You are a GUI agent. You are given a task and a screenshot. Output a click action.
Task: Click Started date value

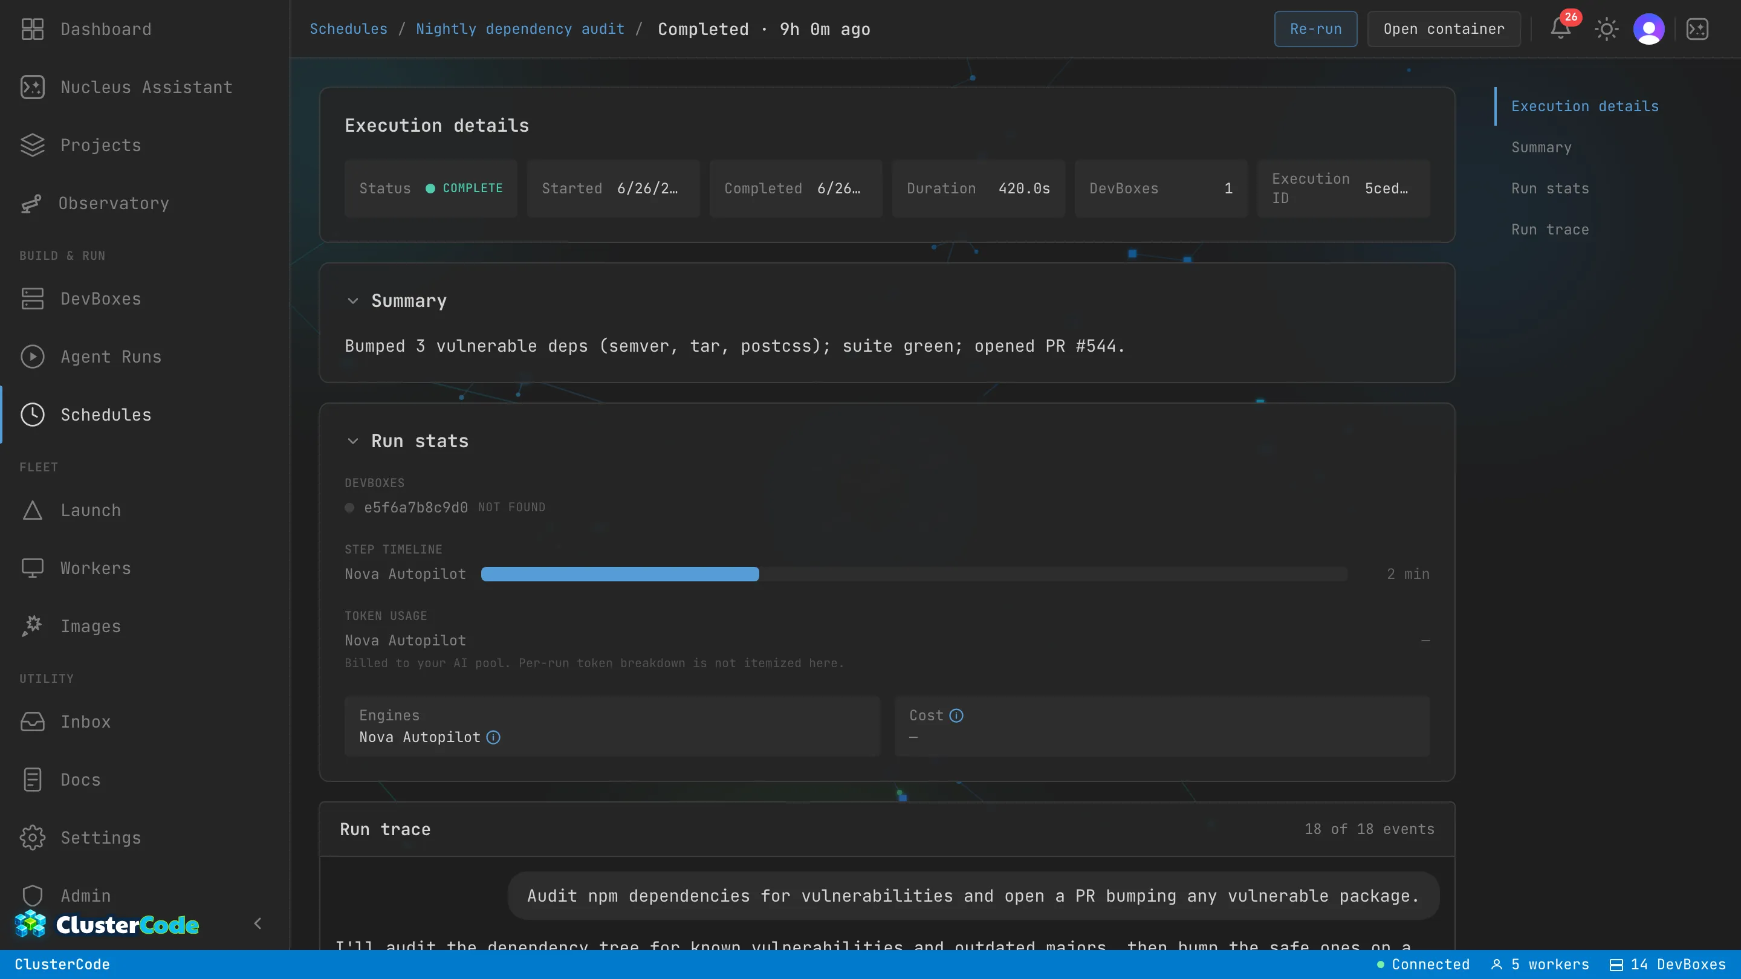coord(647,189)
